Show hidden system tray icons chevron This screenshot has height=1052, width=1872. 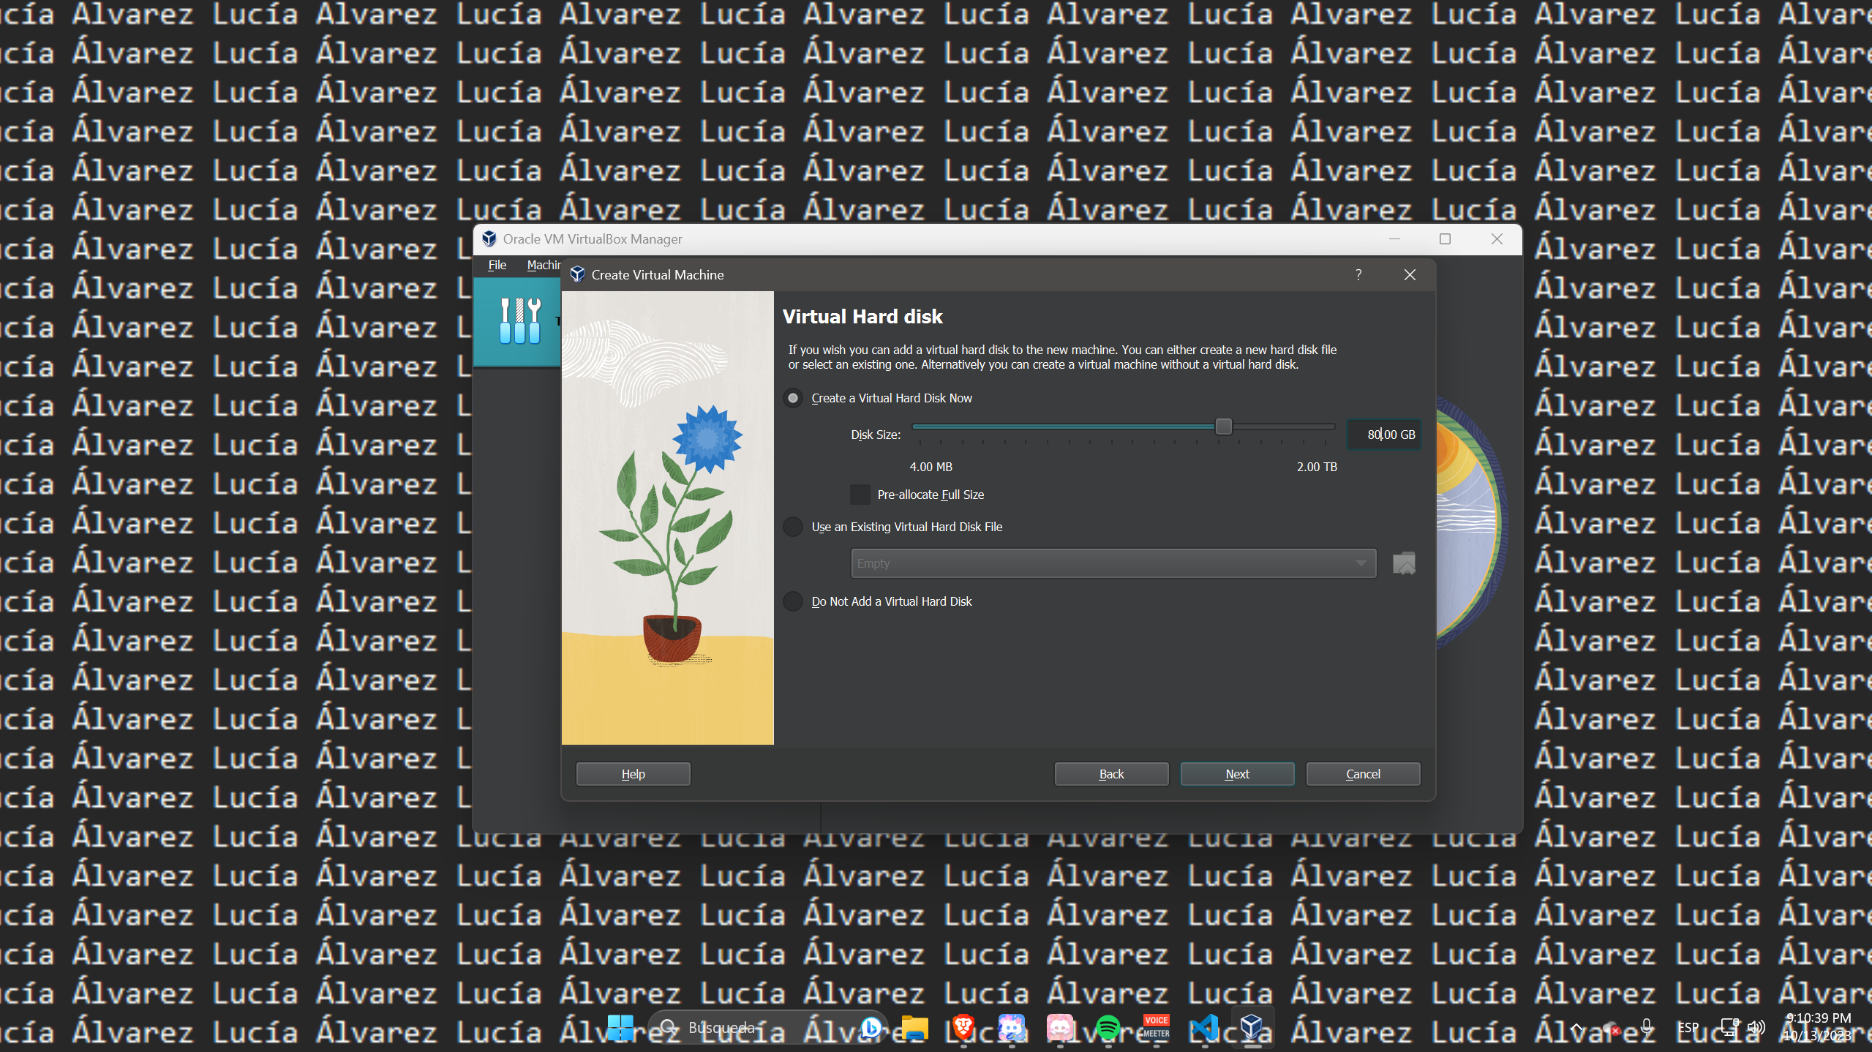point(1576,1028)
